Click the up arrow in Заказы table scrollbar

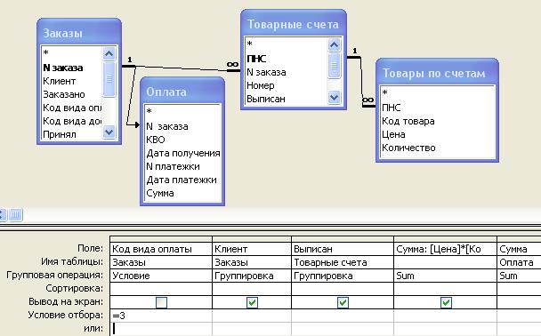click(x=109, y=53)
